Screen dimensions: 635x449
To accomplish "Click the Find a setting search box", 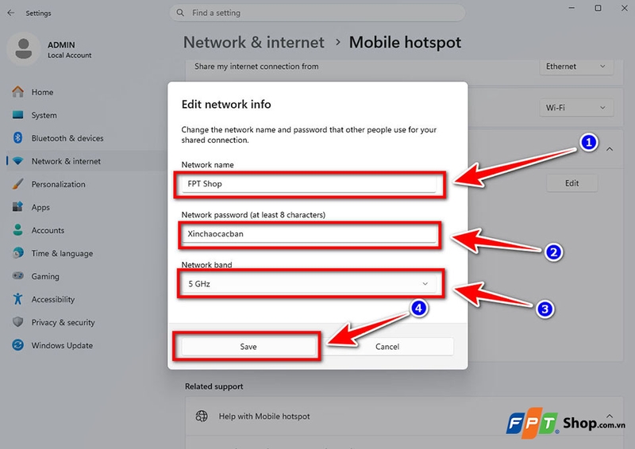I will pyautogui.click(x=317, y=13).
